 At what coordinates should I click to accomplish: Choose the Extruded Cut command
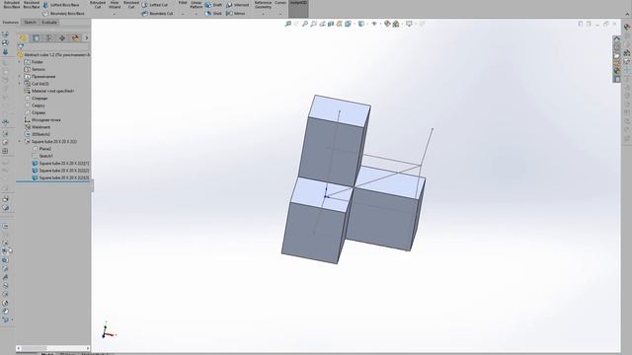point(98,4)
